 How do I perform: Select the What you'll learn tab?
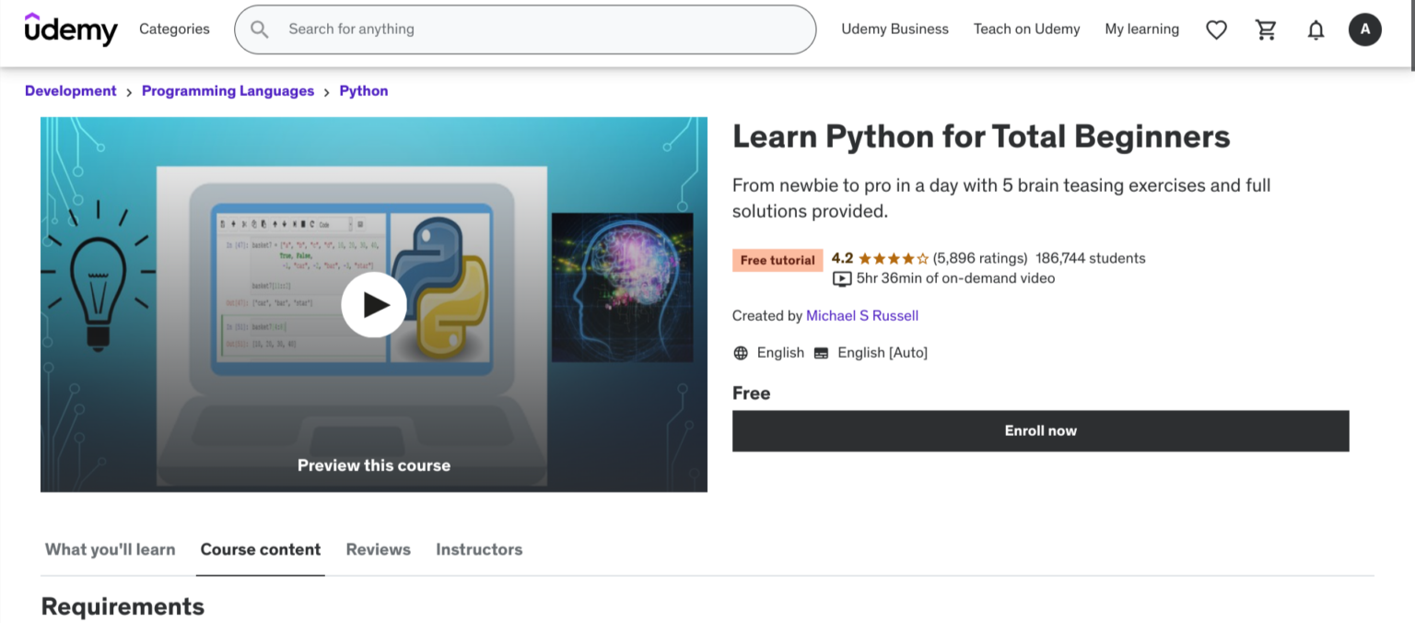(110, 549)
